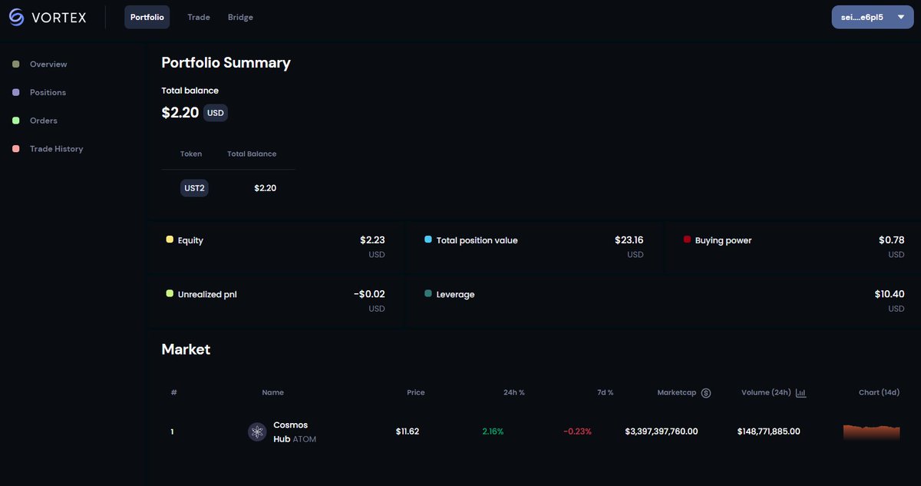Go to Trade History in sidebar
The height and width of the screenshot is (486, 921).
pos(56,149)
